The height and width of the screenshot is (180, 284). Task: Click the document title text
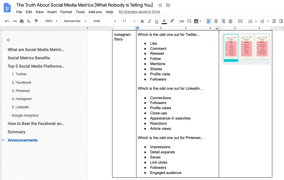pos(85,5)
